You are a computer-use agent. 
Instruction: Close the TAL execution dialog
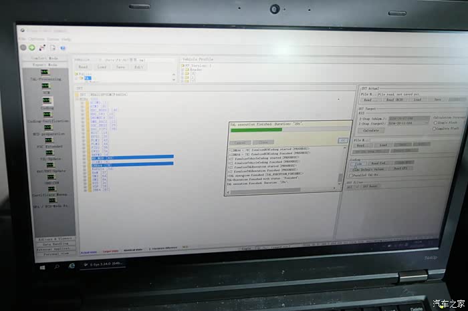263,142
